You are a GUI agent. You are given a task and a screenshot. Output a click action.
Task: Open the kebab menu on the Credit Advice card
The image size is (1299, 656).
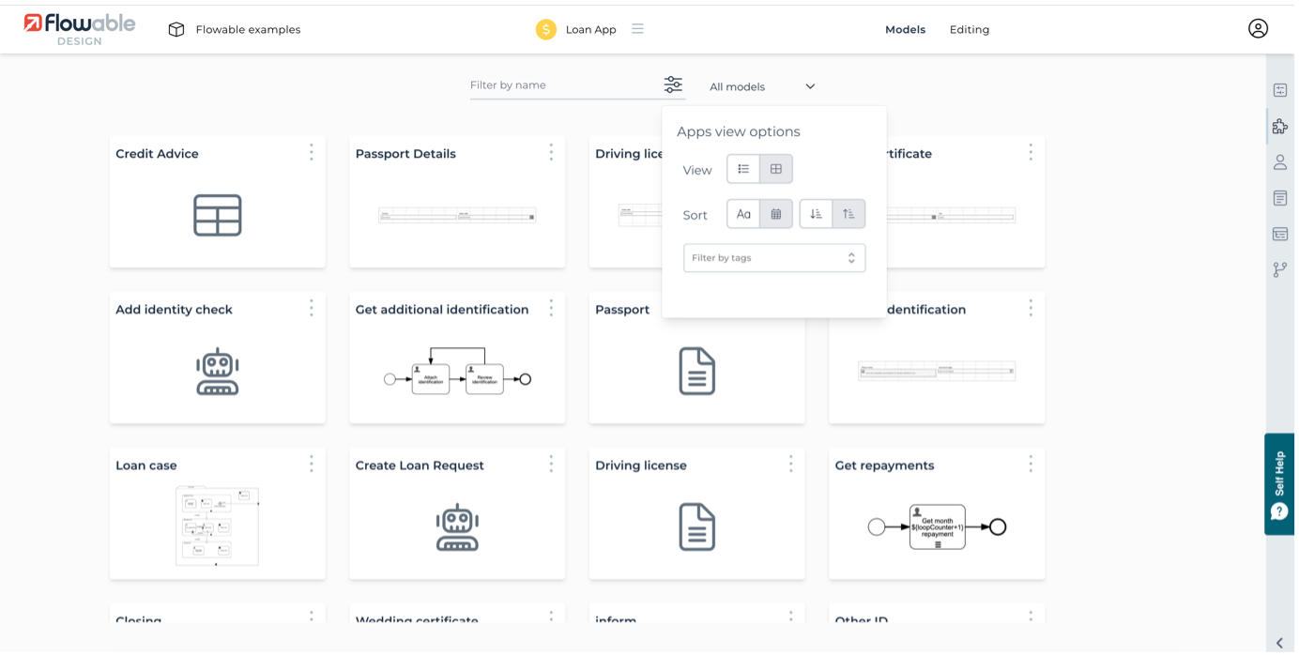[311, 152]
